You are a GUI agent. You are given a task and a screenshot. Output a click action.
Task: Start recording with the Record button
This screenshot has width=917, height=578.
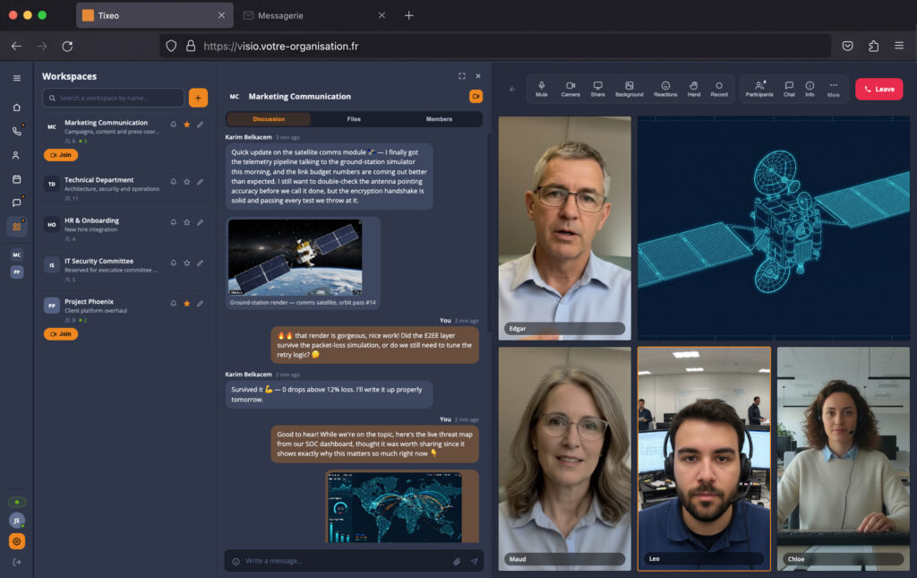tap(719, 89)
